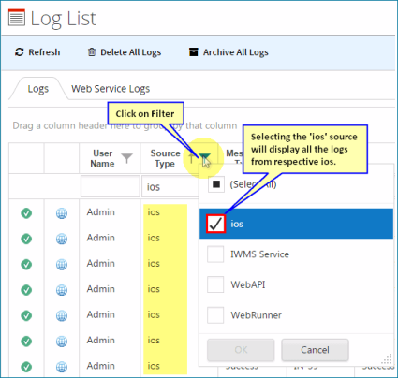Image resolution: width=398 pixels, height=378 pixels.
Task: Click the Archive All Logs box icon
Action: (x=194, y=52)
